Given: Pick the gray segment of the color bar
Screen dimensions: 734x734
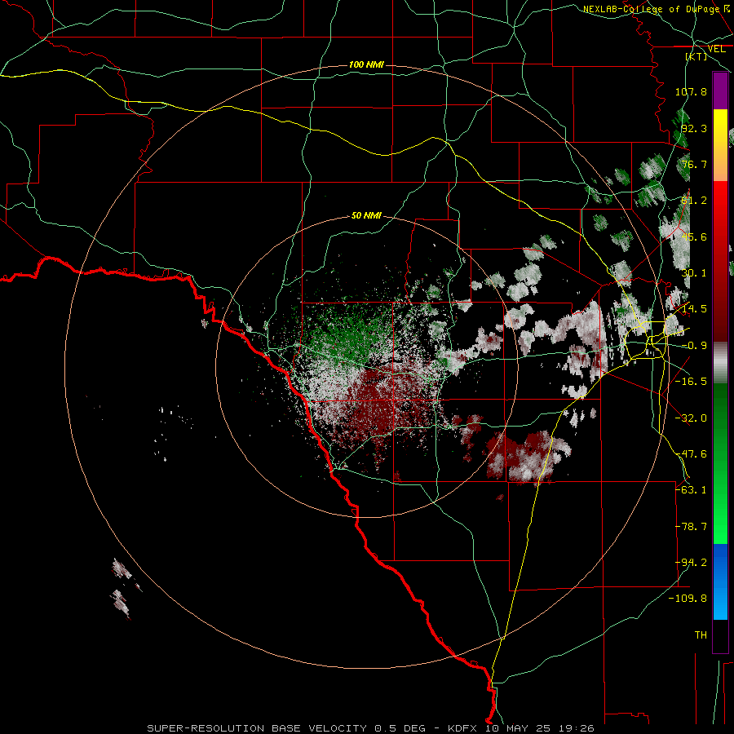Looking at the screenshot, I should [x=720, y=362].
